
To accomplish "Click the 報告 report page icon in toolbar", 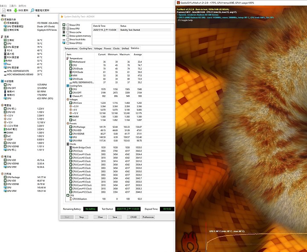I will point(3,10).
